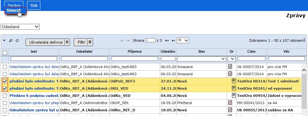The width and height of the screenshot is (308, 116).
Task: Open the 'předání bylo odmítnuto' message to OdPoD_REF2
Action: coord(34,81)
